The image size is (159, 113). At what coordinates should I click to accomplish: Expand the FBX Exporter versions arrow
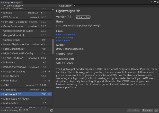(2, 17)
